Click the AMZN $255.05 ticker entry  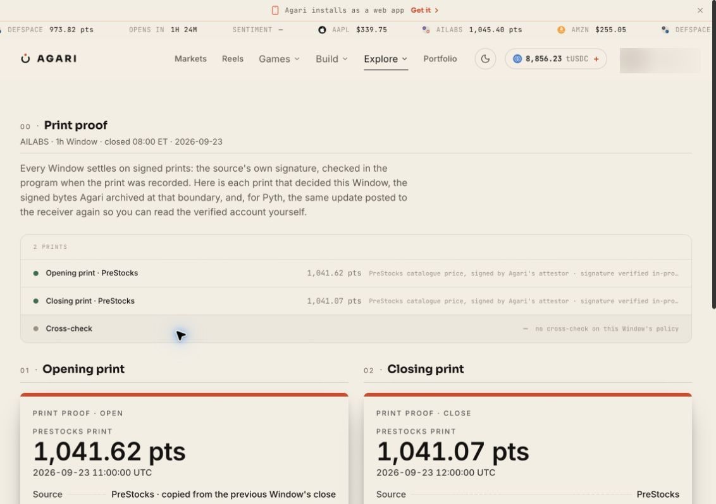click(591, 30)
